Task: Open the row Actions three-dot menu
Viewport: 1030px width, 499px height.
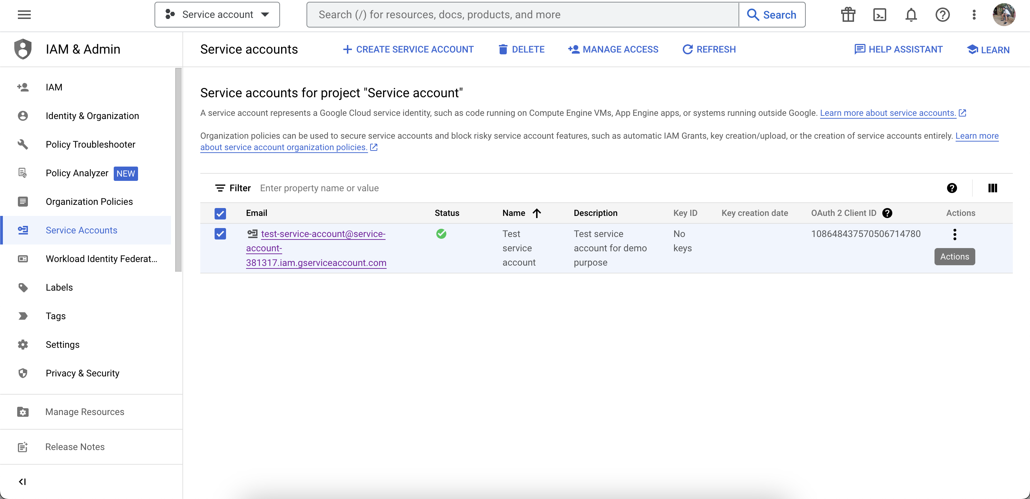Action: pos(955,234)
